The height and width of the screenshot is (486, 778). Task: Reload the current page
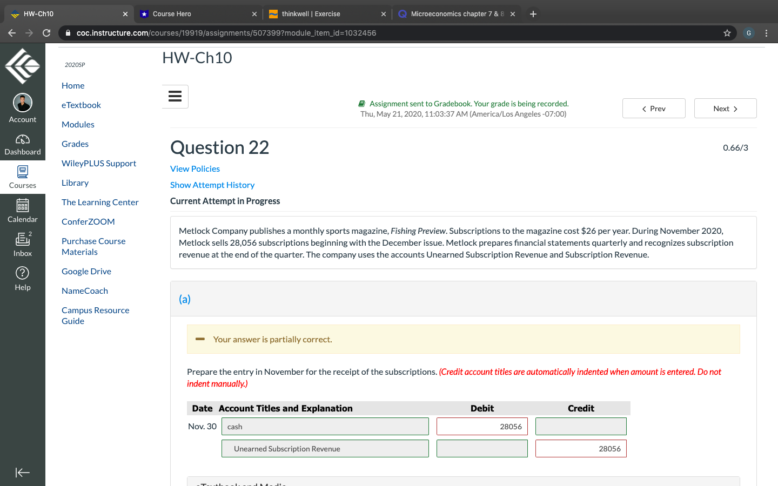[46, 33]
